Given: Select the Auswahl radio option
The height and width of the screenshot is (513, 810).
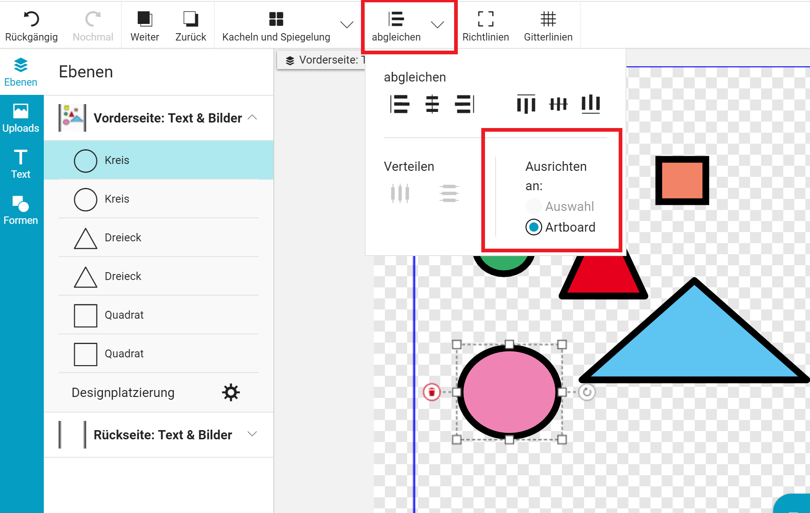Looking at the screenshot, I should (533, 206).
